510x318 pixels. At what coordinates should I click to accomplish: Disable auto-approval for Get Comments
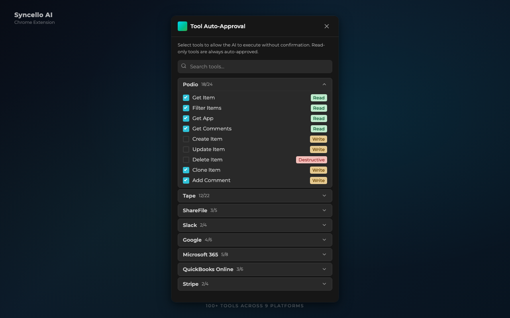186,129
